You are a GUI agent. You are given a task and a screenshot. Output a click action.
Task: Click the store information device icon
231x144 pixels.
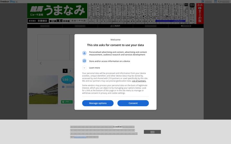(84, 61)
